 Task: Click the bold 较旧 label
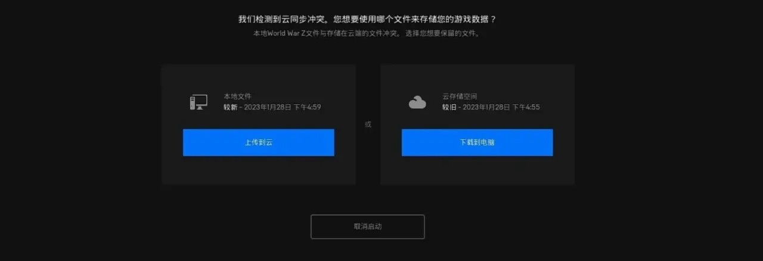449,107
